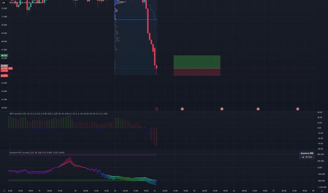Click the date label 30 on the time axis
The image size is (328, 193).
313,191
